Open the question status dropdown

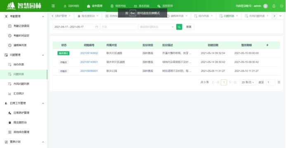click(x=157, y=27)
